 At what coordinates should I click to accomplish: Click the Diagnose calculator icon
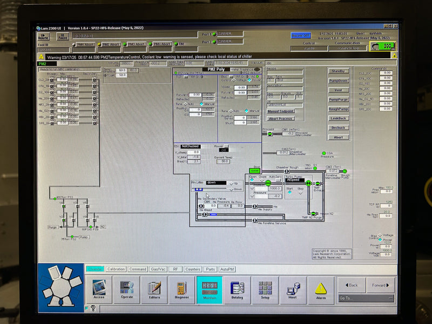(182, 288)
